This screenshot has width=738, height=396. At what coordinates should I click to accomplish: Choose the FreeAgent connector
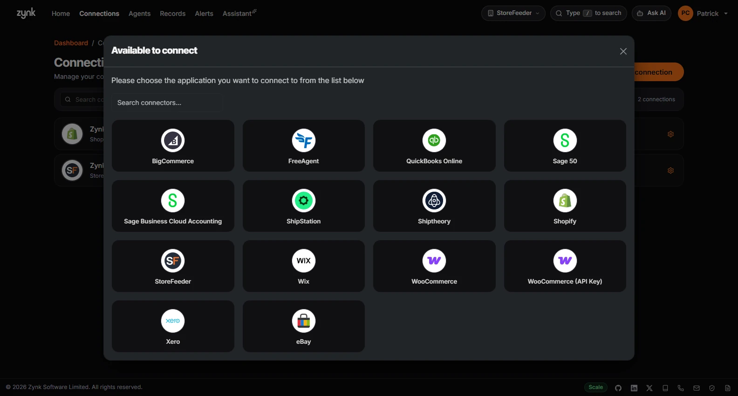[x=304, y=146]
